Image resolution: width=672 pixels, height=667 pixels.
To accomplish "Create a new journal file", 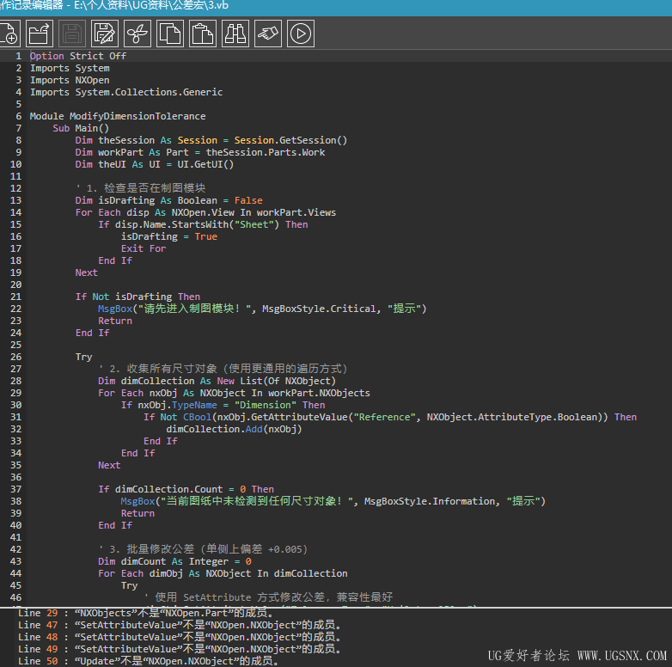I will click(9, 34).
